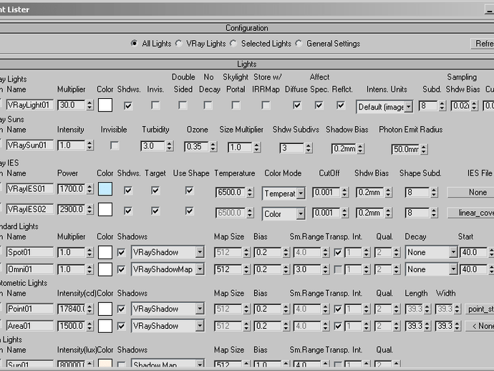Click VRaySun01 Photon Emit Radius field
Screen dimensions: 494x371
(x=405, y=149)
